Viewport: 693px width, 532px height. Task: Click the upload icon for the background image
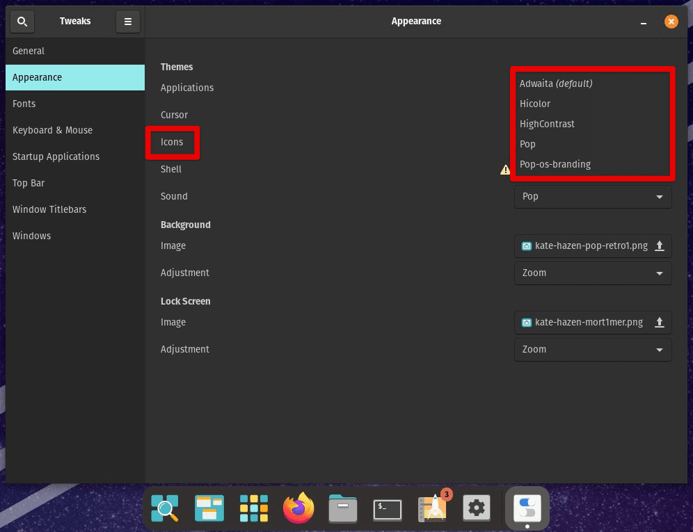pos(660,245)
